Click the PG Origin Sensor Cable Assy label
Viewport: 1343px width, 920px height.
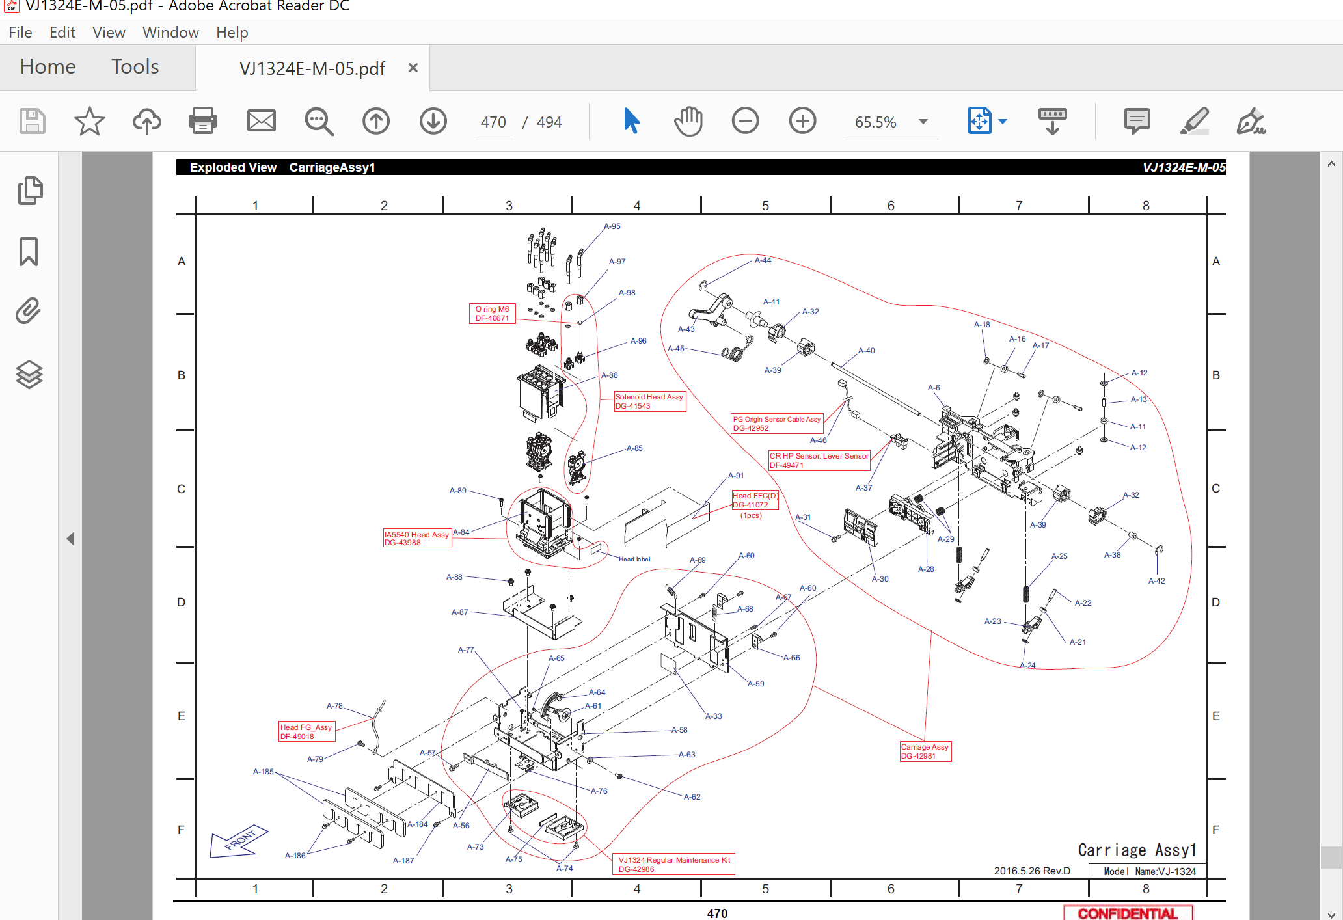[x=777, y=424]
